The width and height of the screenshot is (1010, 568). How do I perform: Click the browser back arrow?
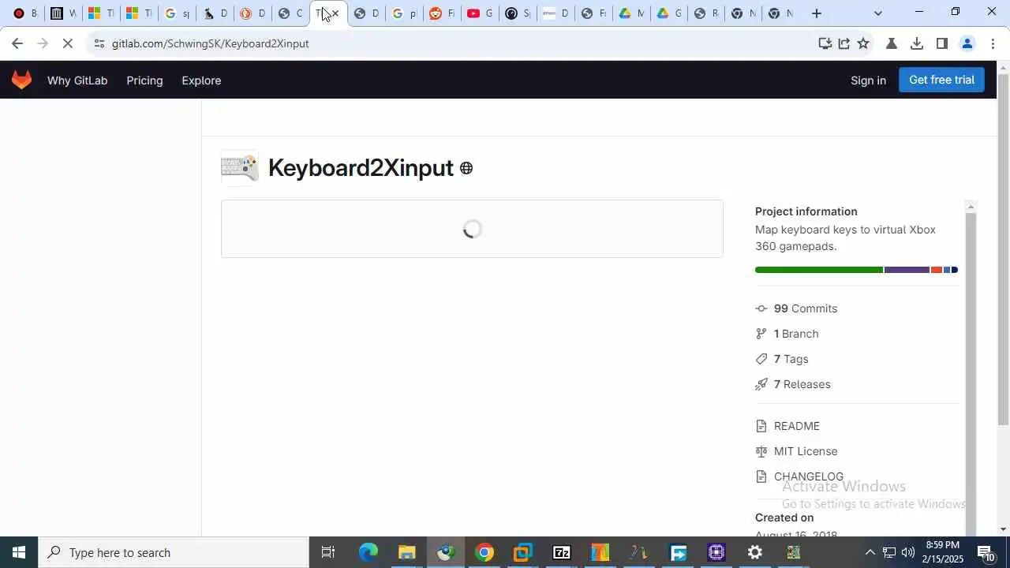[x=17, y=43]
